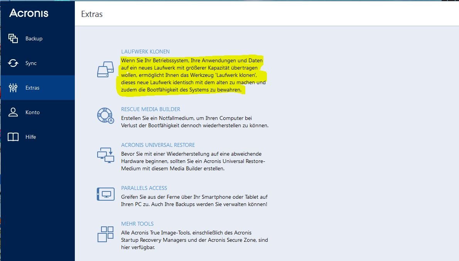Viewport: 459px width, 261px height.
Task: Click the 'Erstellen Sie ein Notfallmedium' description
Action: coord(195,122)
